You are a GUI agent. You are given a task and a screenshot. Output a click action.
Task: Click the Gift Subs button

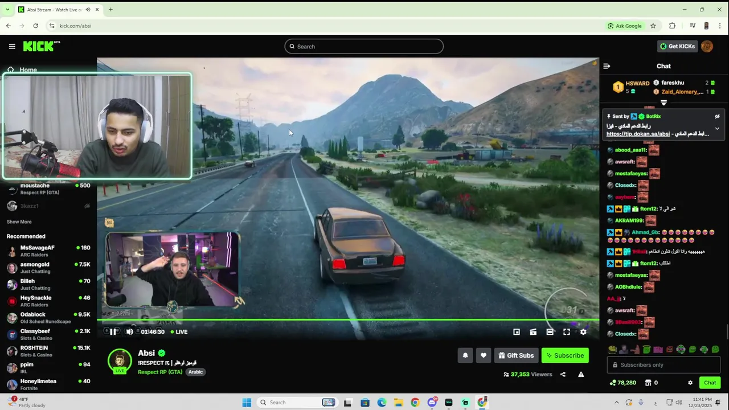pos(516,355)
